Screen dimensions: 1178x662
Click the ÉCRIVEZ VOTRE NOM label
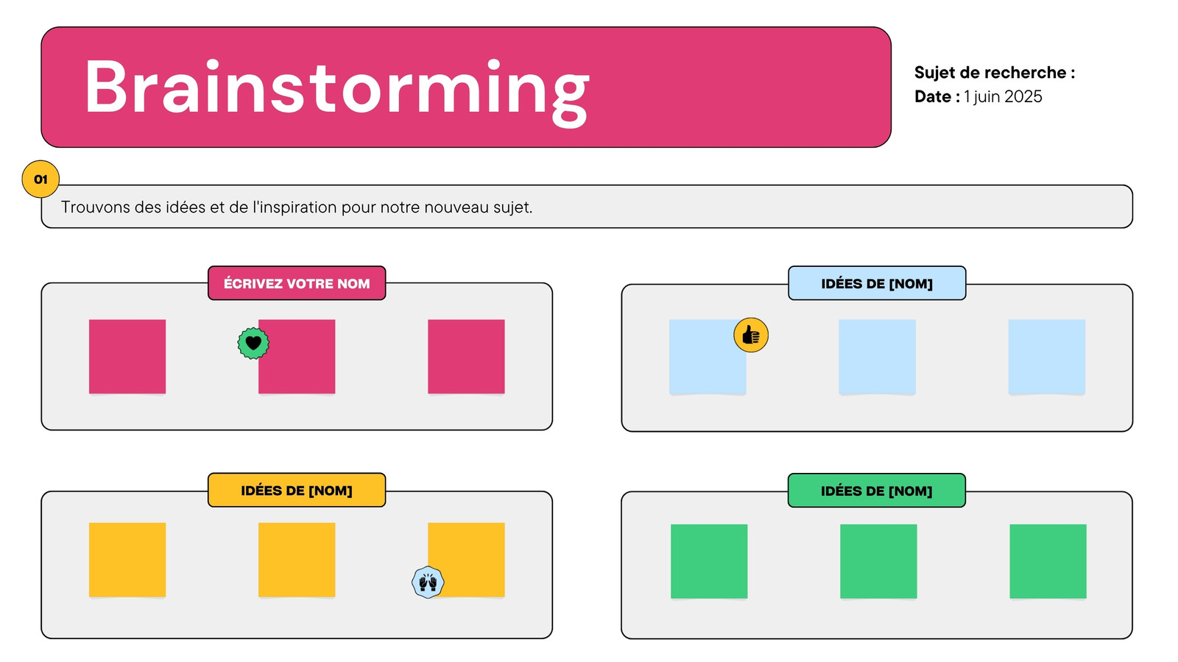point(297,283)
